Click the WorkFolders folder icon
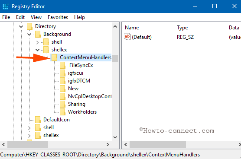 [x=63, y=112]
